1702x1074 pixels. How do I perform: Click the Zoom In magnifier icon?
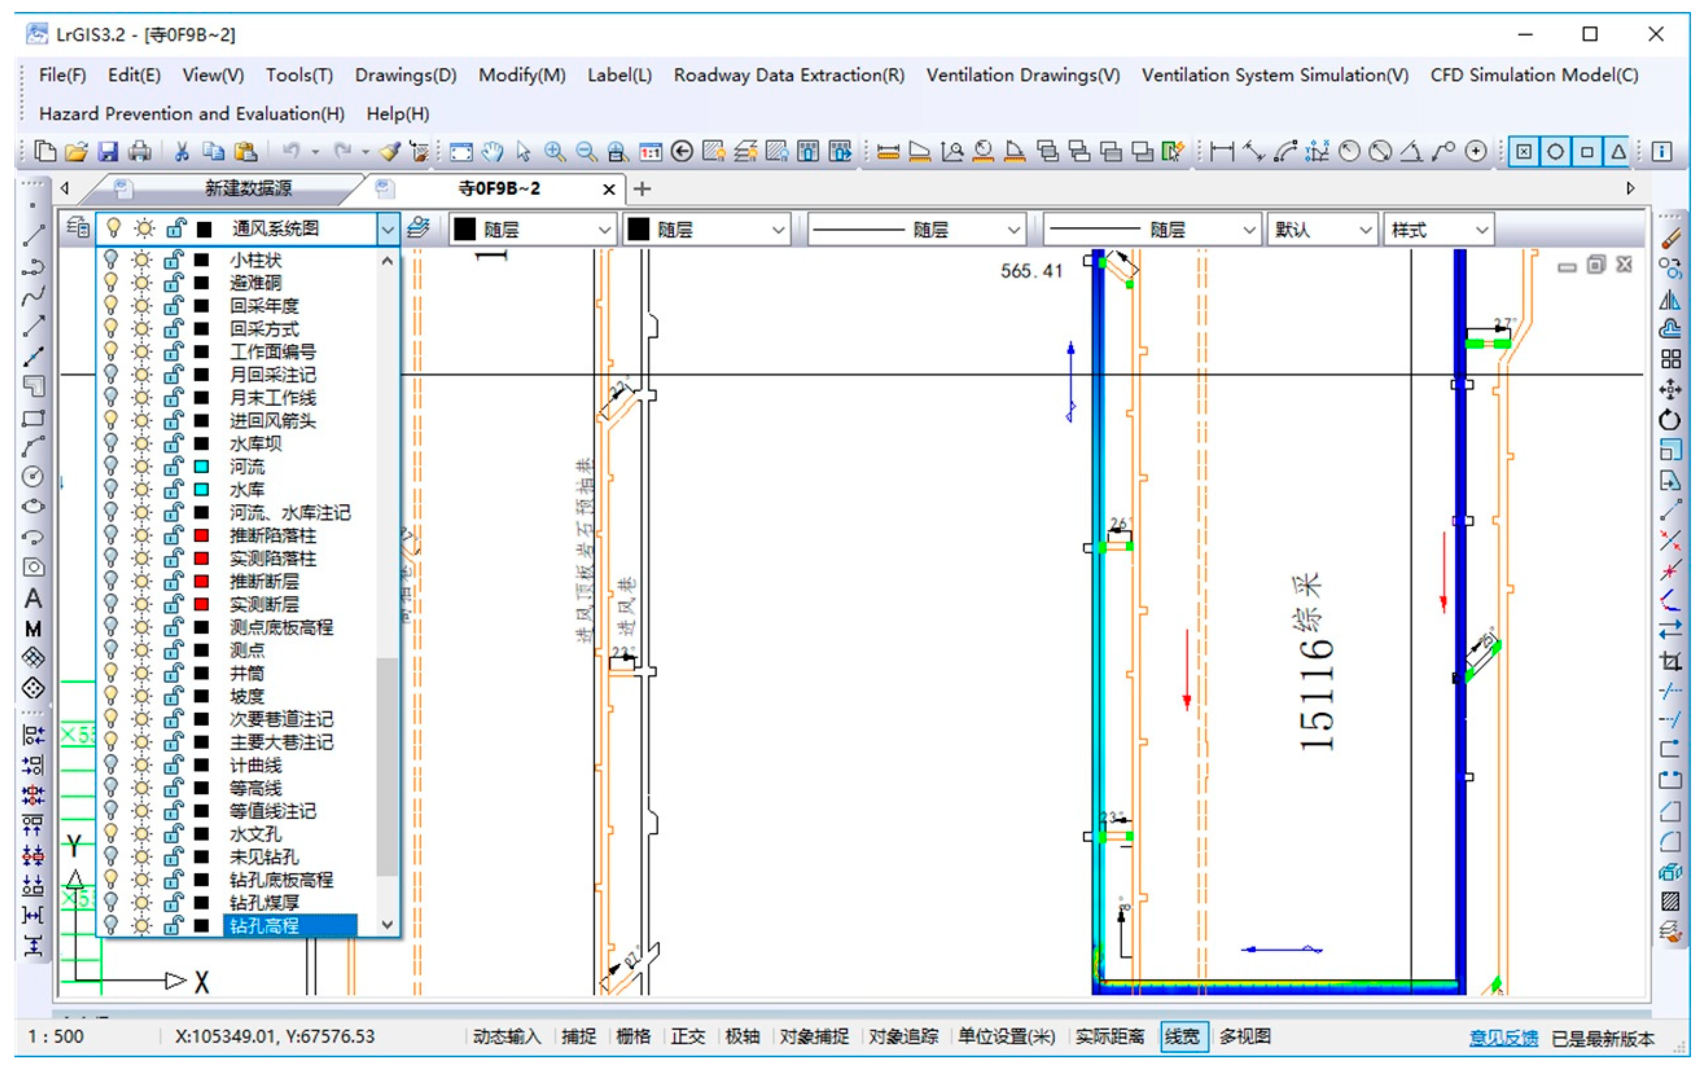point(555,151)
